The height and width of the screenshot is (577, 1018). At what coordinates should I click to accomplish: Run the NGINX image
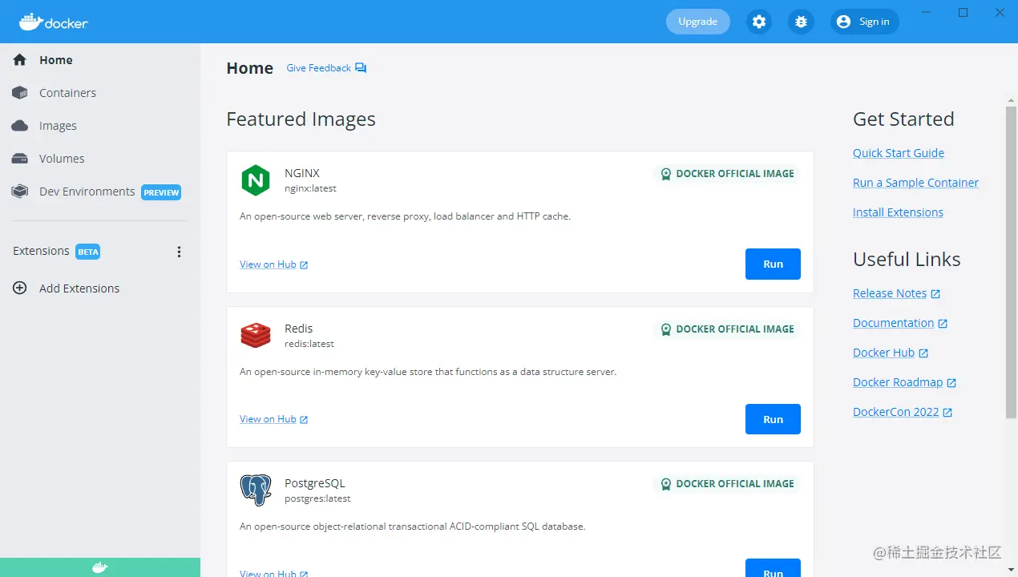(773, 264)
